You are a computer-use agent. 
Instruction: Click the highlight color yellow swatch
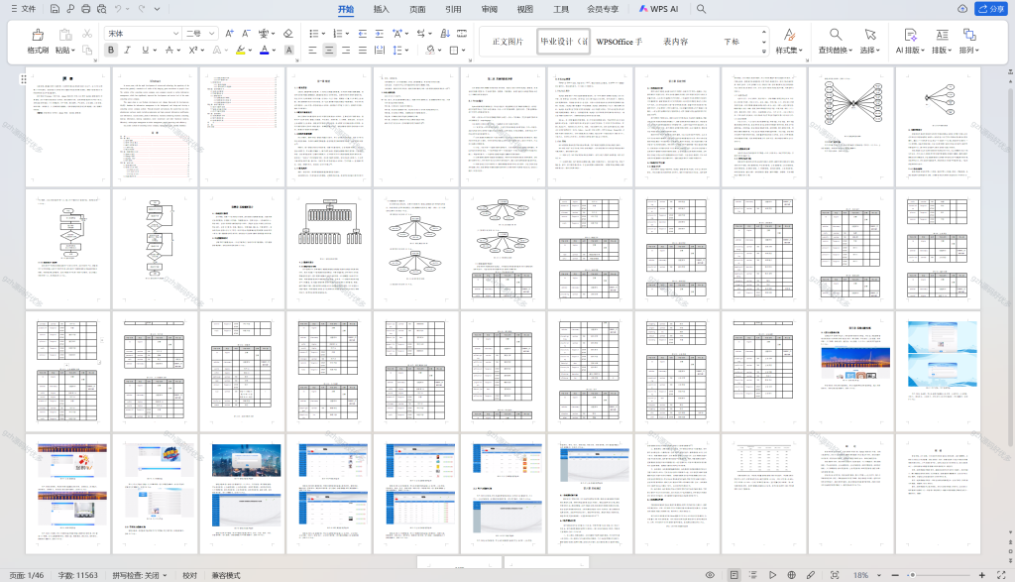[x=240, y=50]
